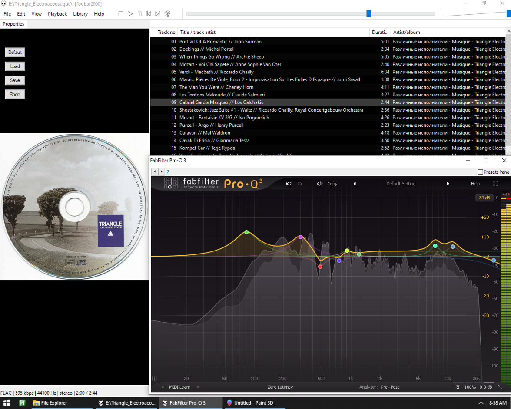The height and width of the screenshot is (409, 511).
Task: Select the Properties tab
Action: pyautogui.click(x=13, y=24)
